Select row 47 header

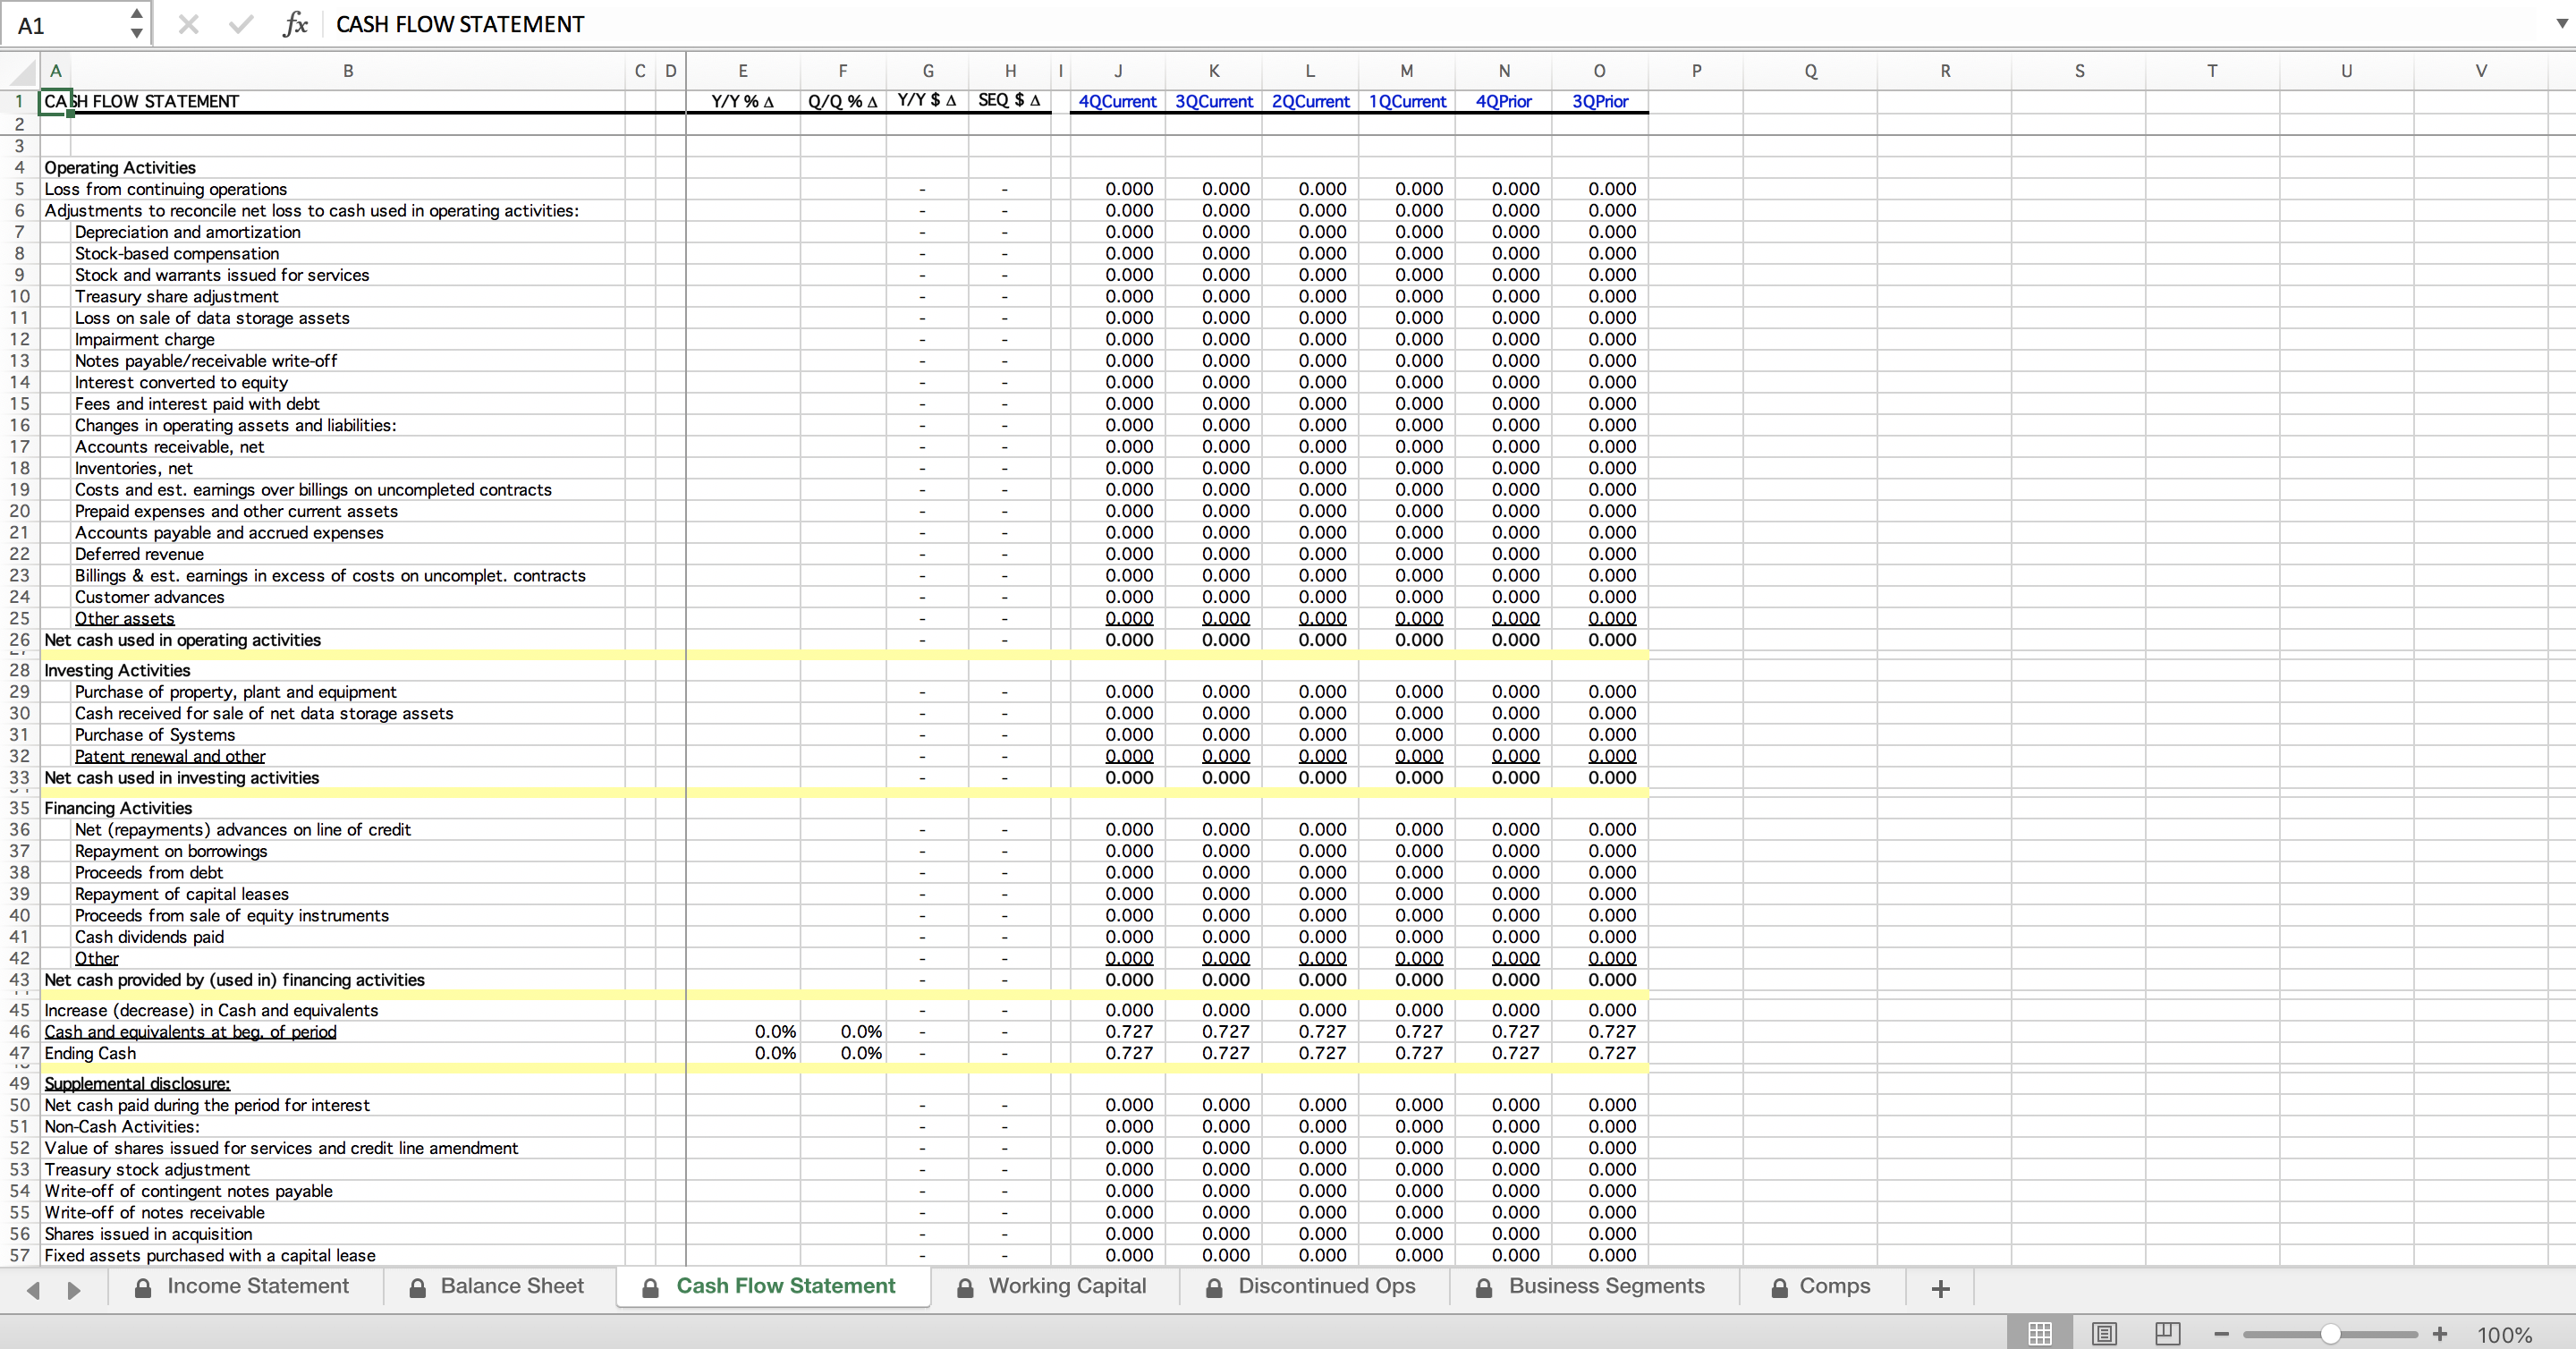20,1053
